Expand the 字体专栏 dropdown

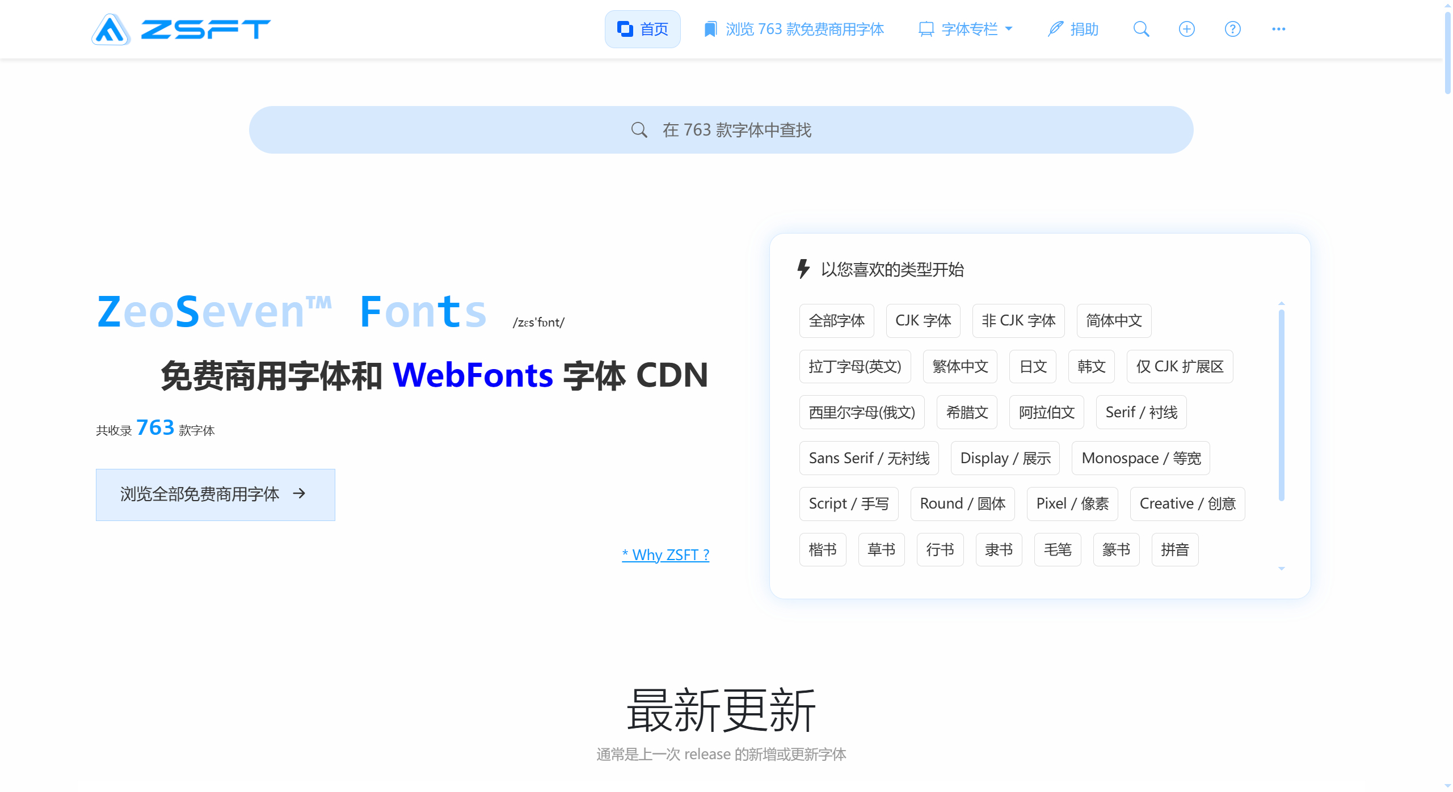[x=1009, y=28]
